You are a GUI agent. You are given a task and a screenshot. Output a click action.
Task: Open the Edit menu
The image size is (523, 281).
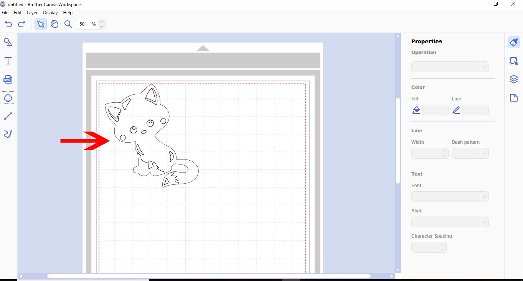coord(18,13)
